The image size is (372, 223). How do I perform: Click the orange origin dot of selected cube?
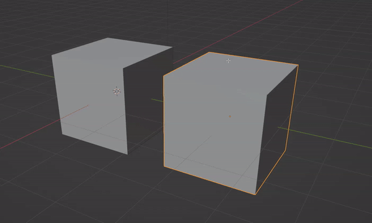click(x=229, y=116)
